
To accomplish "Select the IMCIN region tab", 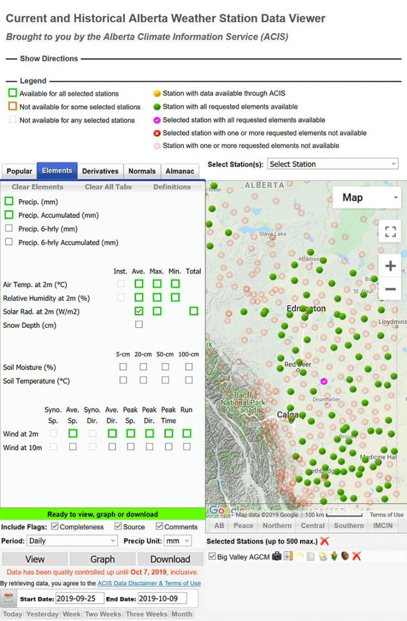I will [383, 525].
